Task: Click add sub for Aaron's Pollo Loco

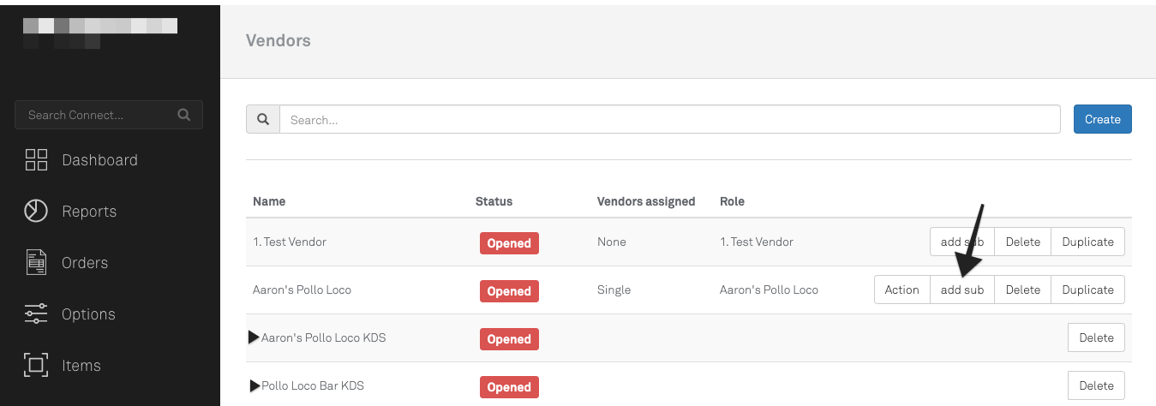Action: coord(961,290)
